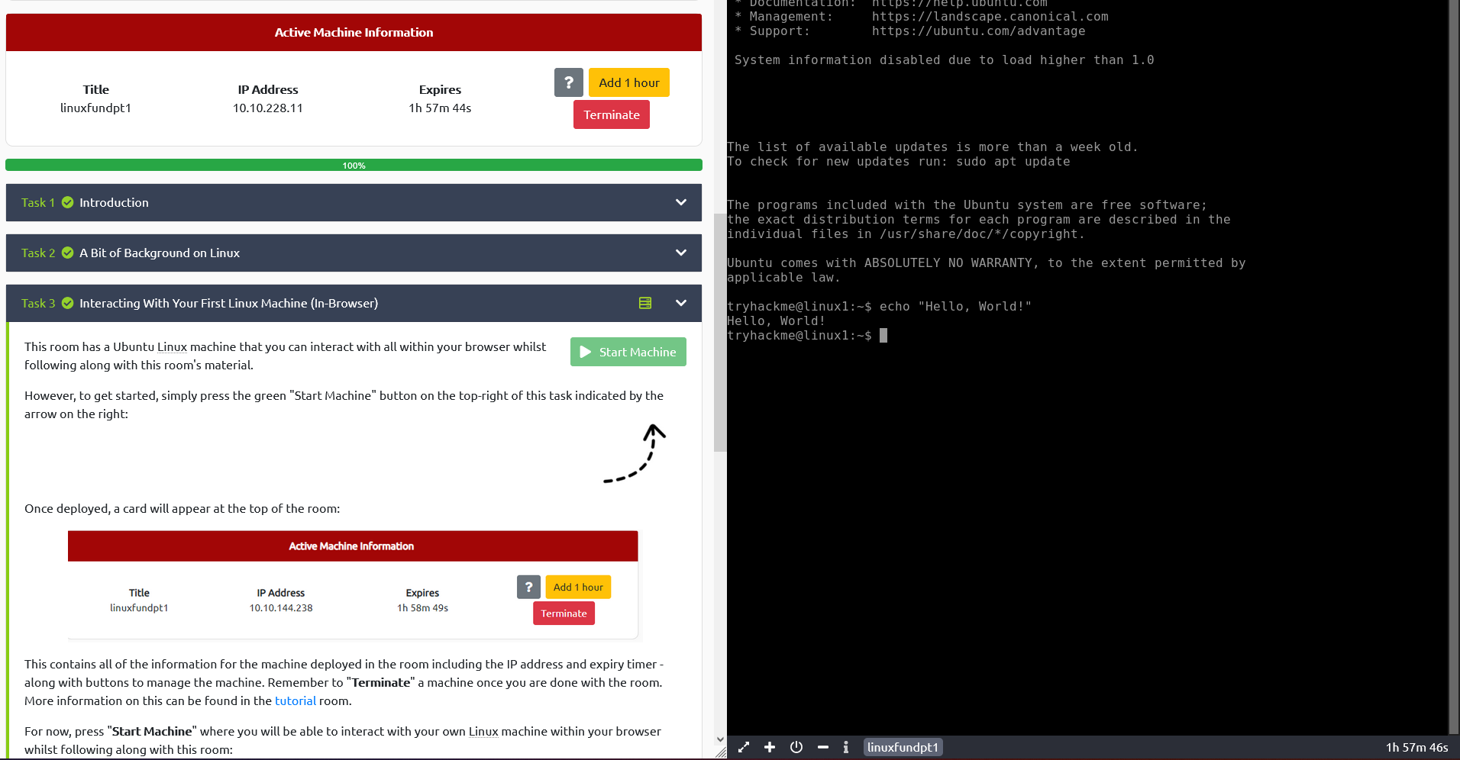The width and height of the screenshot is (1460, 760).
Task: Click the green checkmark beside Task 1
Action: click(x=68, y=202)
